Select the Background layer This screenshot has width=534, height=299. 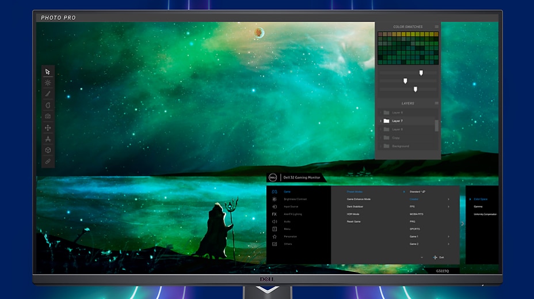pos(400,146)
